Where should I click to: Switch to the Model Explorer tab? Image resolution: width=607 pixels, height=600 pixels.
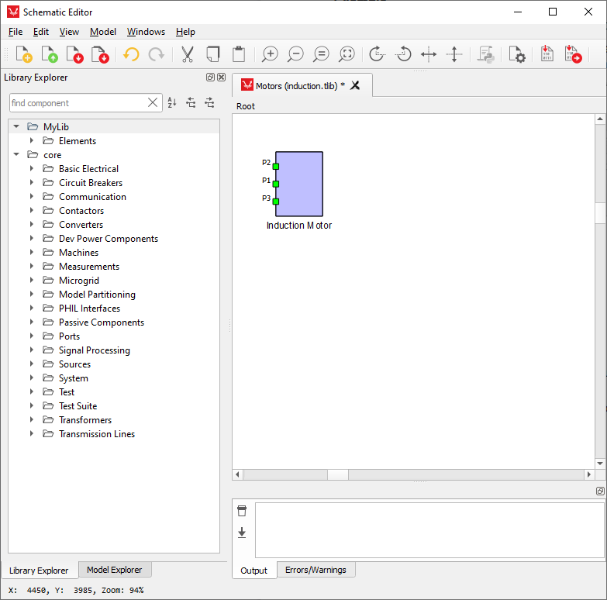tap(114, 570)
